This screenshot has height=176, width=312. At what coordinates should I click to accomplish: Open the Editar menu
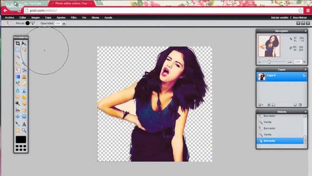[x=23, y=18]
